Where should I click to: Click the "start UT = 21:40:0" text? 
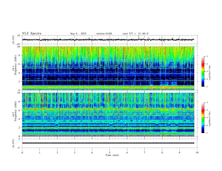coord(135,34)
